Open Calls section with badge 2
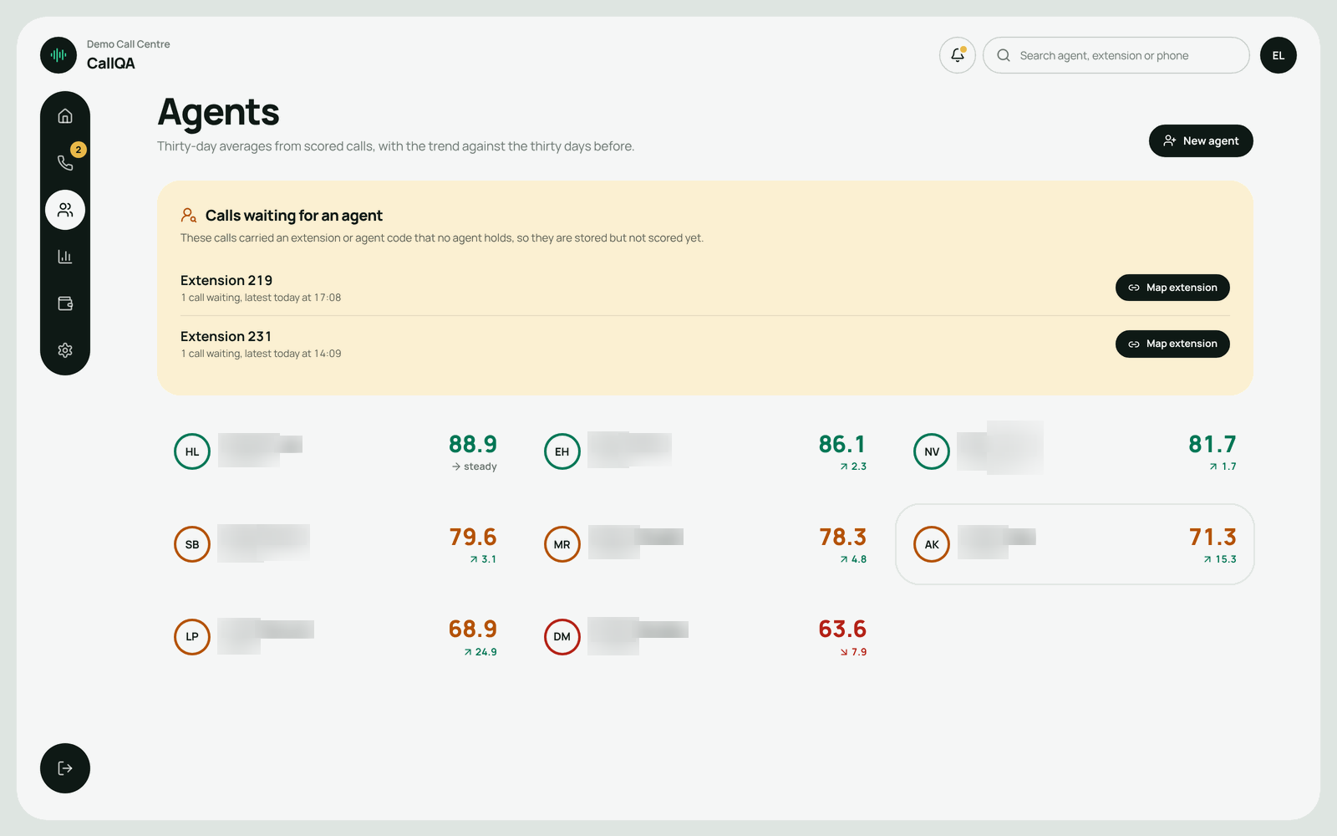The width and height of the screenshot is (1337, 836). click(x=65, y=163)
